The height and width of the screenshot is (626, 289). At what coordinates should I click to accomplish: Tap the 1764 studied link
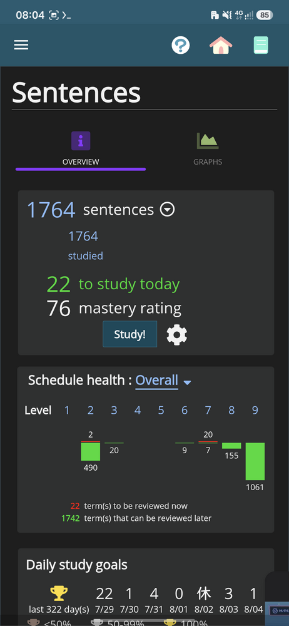86,245
